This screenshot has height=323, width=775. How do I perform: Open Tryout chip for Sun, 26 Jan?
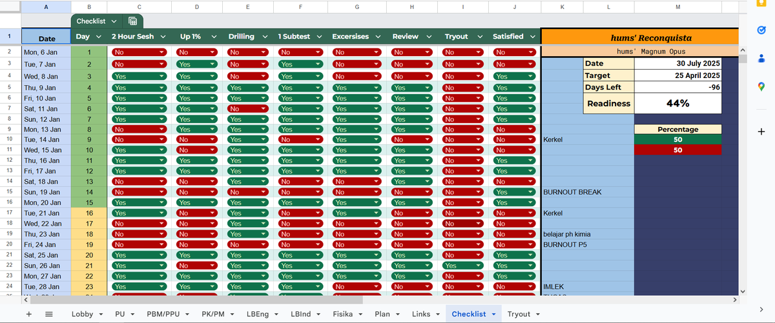462,266
